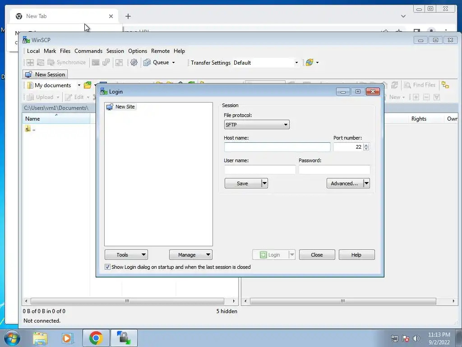Click the Upload toolbar icon
Viewport: 462px width, 347px height.
(30, 97)
